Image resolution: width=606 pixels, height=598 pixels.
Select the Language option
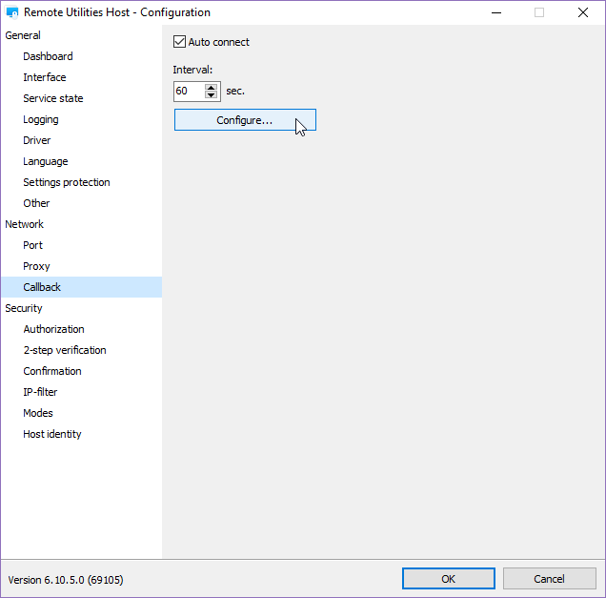[46, 161]
